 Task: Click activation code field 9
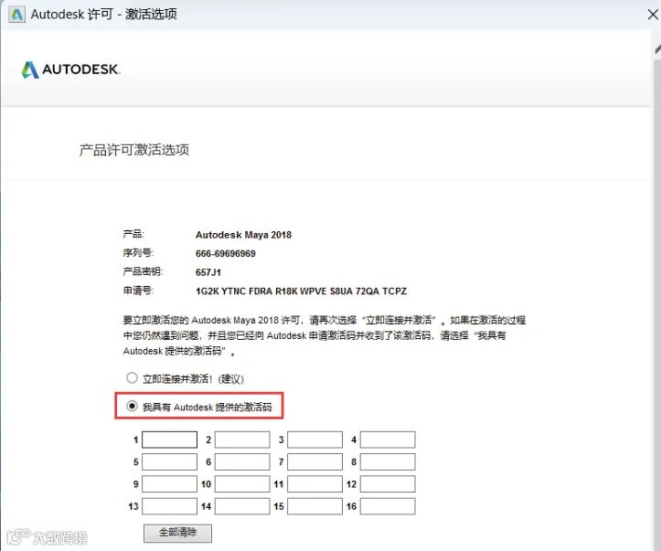coord(169,484)
